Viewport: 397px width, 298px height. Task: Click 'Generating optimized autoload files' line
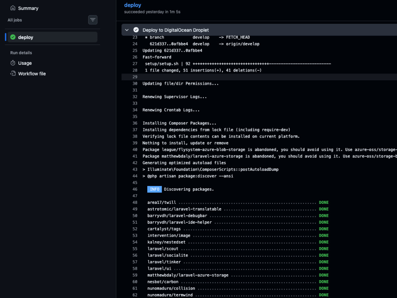184,163
